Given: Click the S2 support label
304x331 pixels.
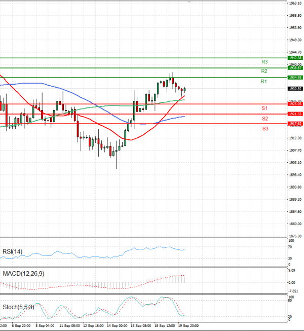Looking at the screenshot, I should [265, 119].
